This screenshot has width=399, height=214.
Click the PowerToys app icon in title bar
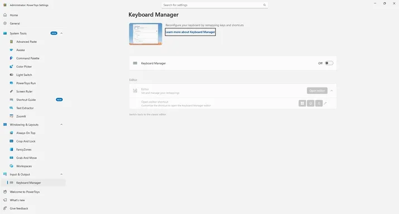pyautogui.click(x=5, y=5)
